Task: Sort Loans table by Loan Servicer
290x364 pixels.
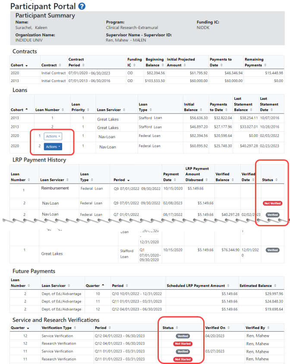Action: point(111,110)
